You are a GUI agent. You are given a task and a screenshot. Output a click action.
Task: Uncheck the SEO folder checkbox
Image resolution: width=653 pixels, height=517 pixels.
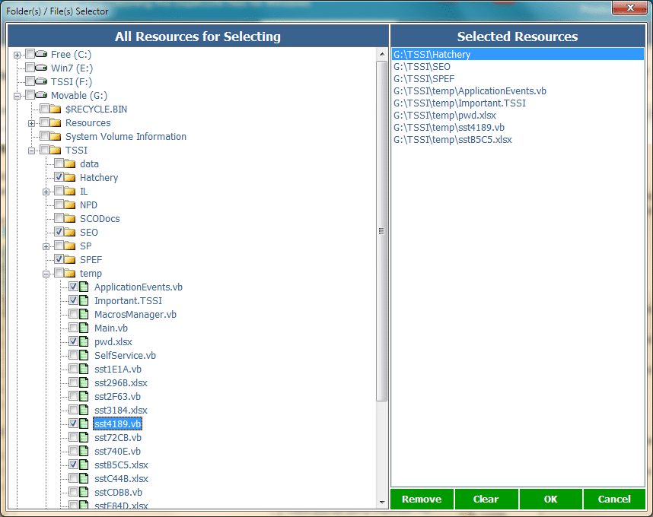point(59,233)
